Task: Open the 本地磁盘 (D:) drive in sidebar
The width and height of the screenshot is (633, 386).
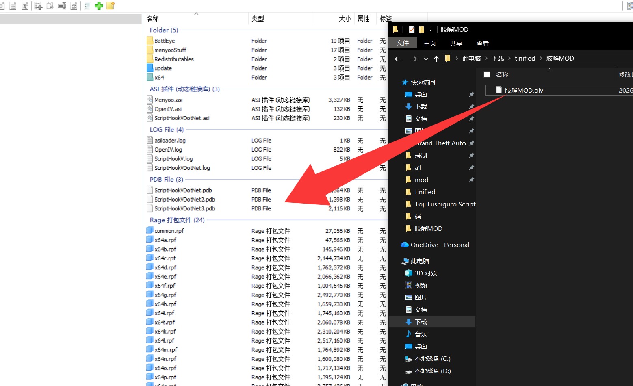Action: coord(432,371)
